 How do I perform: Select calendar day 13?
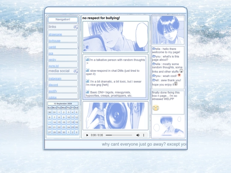(50, 122)
